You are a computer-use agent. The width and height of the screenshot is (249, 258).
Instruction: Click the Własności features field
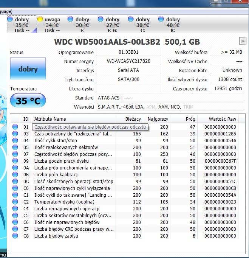point(170,107)
